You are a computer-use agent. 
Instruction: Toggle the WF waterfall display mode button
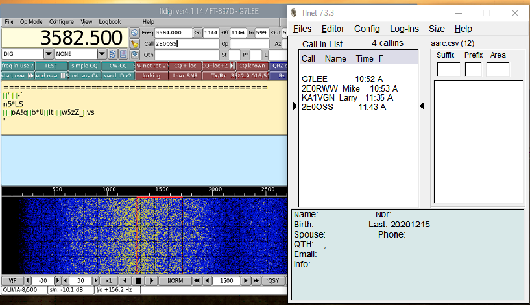11,281
